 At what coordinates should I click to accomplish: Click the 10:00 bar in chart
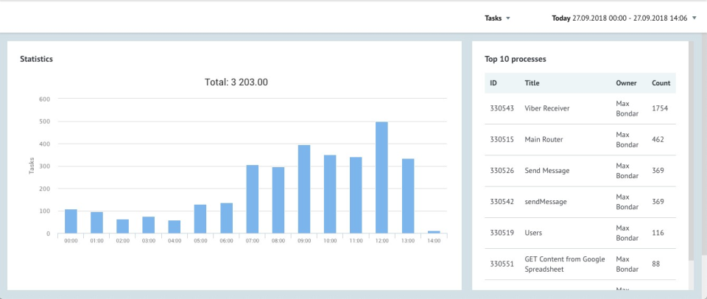(x=330, y=194)
